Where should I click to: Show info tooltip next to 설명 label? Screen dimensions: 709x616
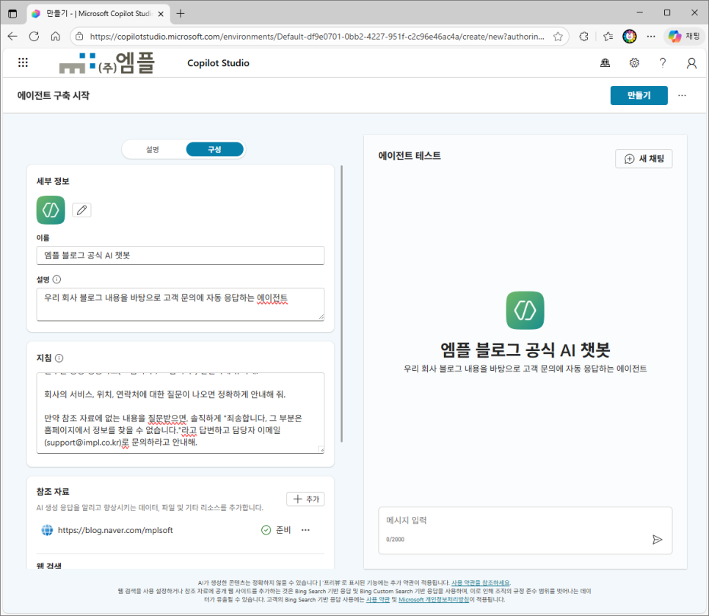click(57, 280)
